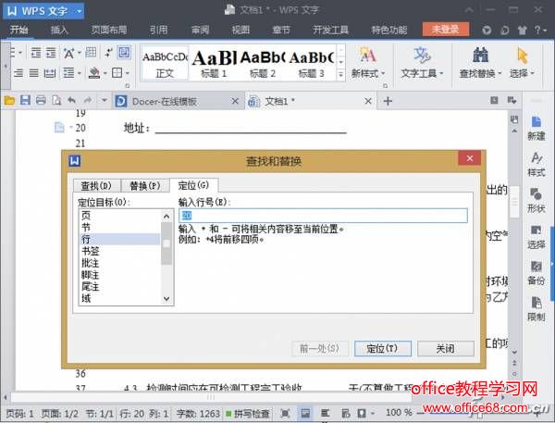Apply the 正文 style
Screen dimensions: 555x423
tap(165, 64)
